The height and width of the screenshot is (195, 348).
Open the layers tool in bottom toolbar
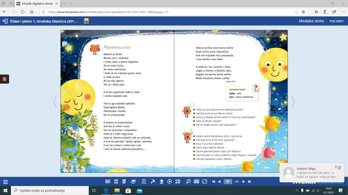133,181
